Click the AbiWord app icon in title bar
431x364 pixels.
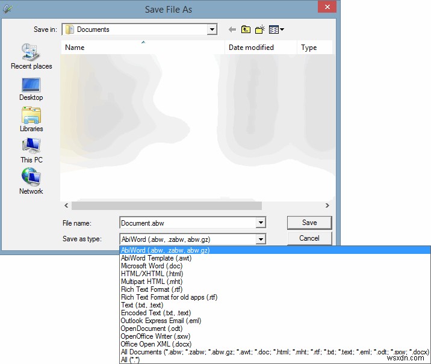pos(7,9)
